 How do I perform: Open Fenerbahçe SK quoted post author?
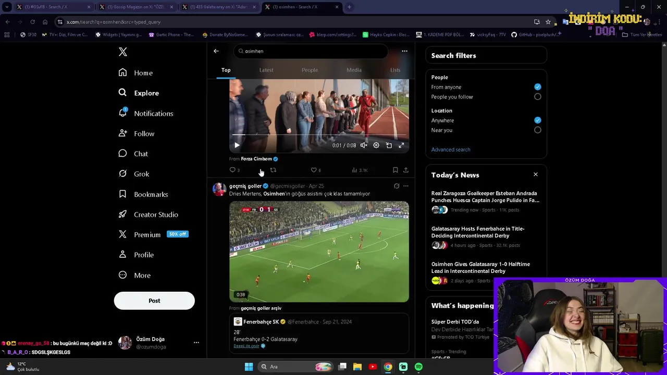pyautogui.click(x=261, y=322)
